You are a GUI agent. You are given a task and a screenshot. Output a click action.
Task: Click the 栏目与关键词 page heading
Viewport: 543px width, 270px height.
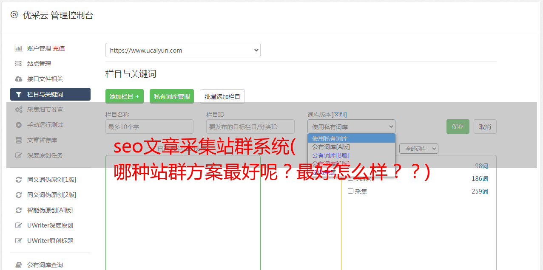click(131, 74)
